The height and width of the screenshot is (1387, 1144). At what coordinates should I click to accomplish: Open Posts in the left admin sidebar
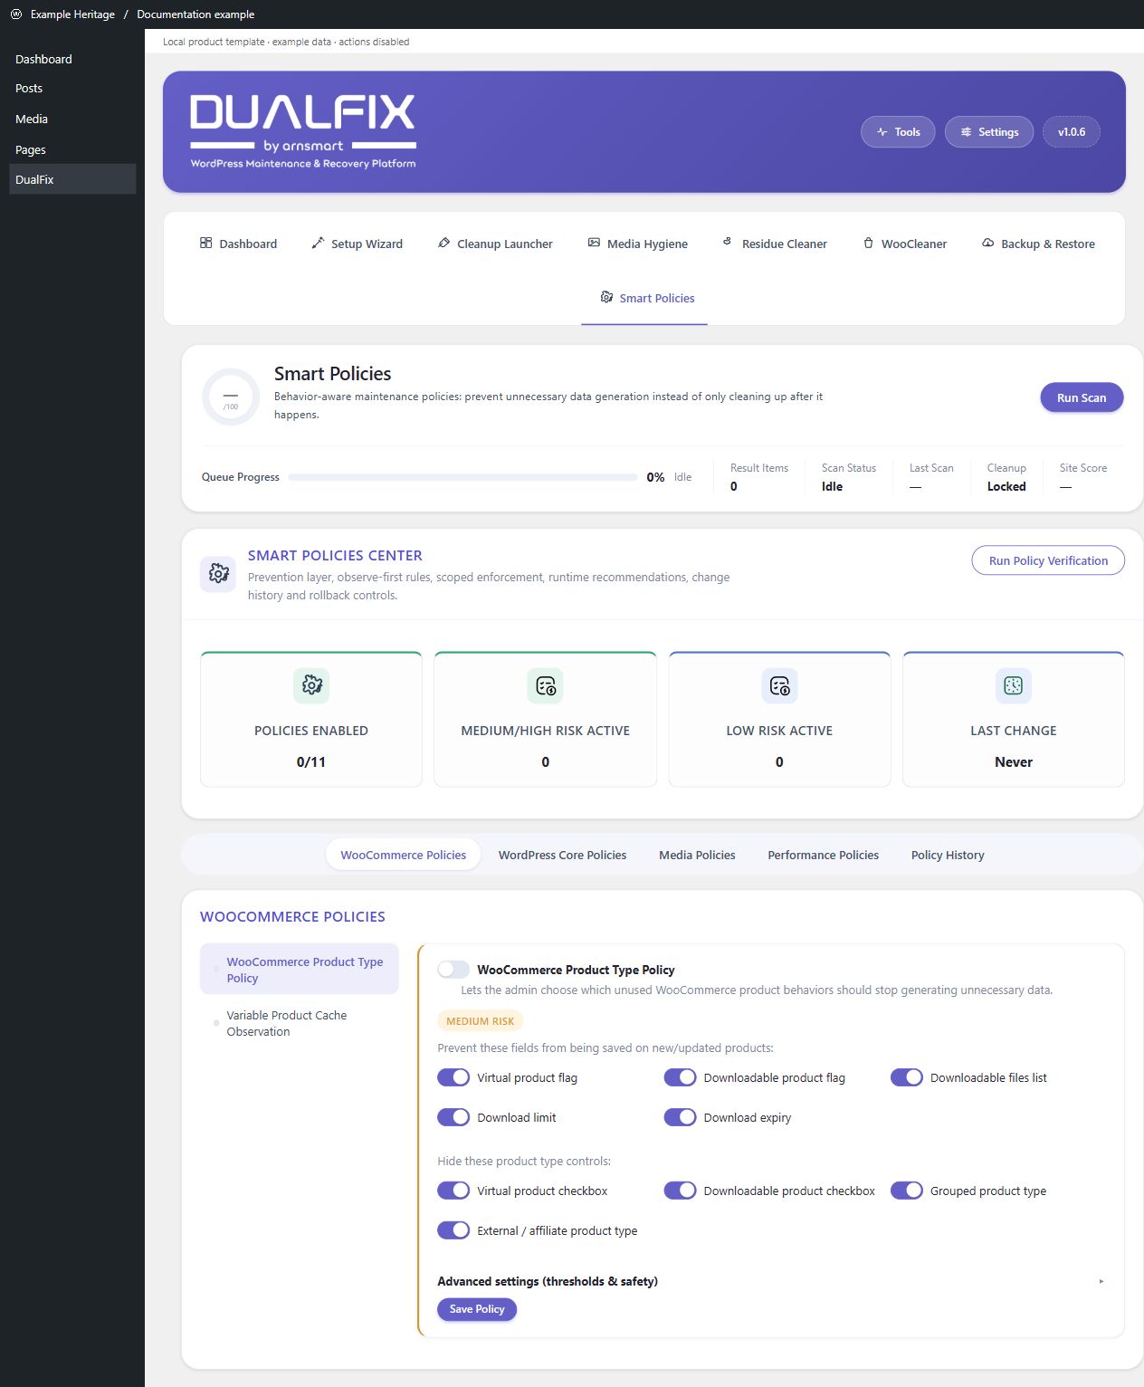click(x=72, y=88)
